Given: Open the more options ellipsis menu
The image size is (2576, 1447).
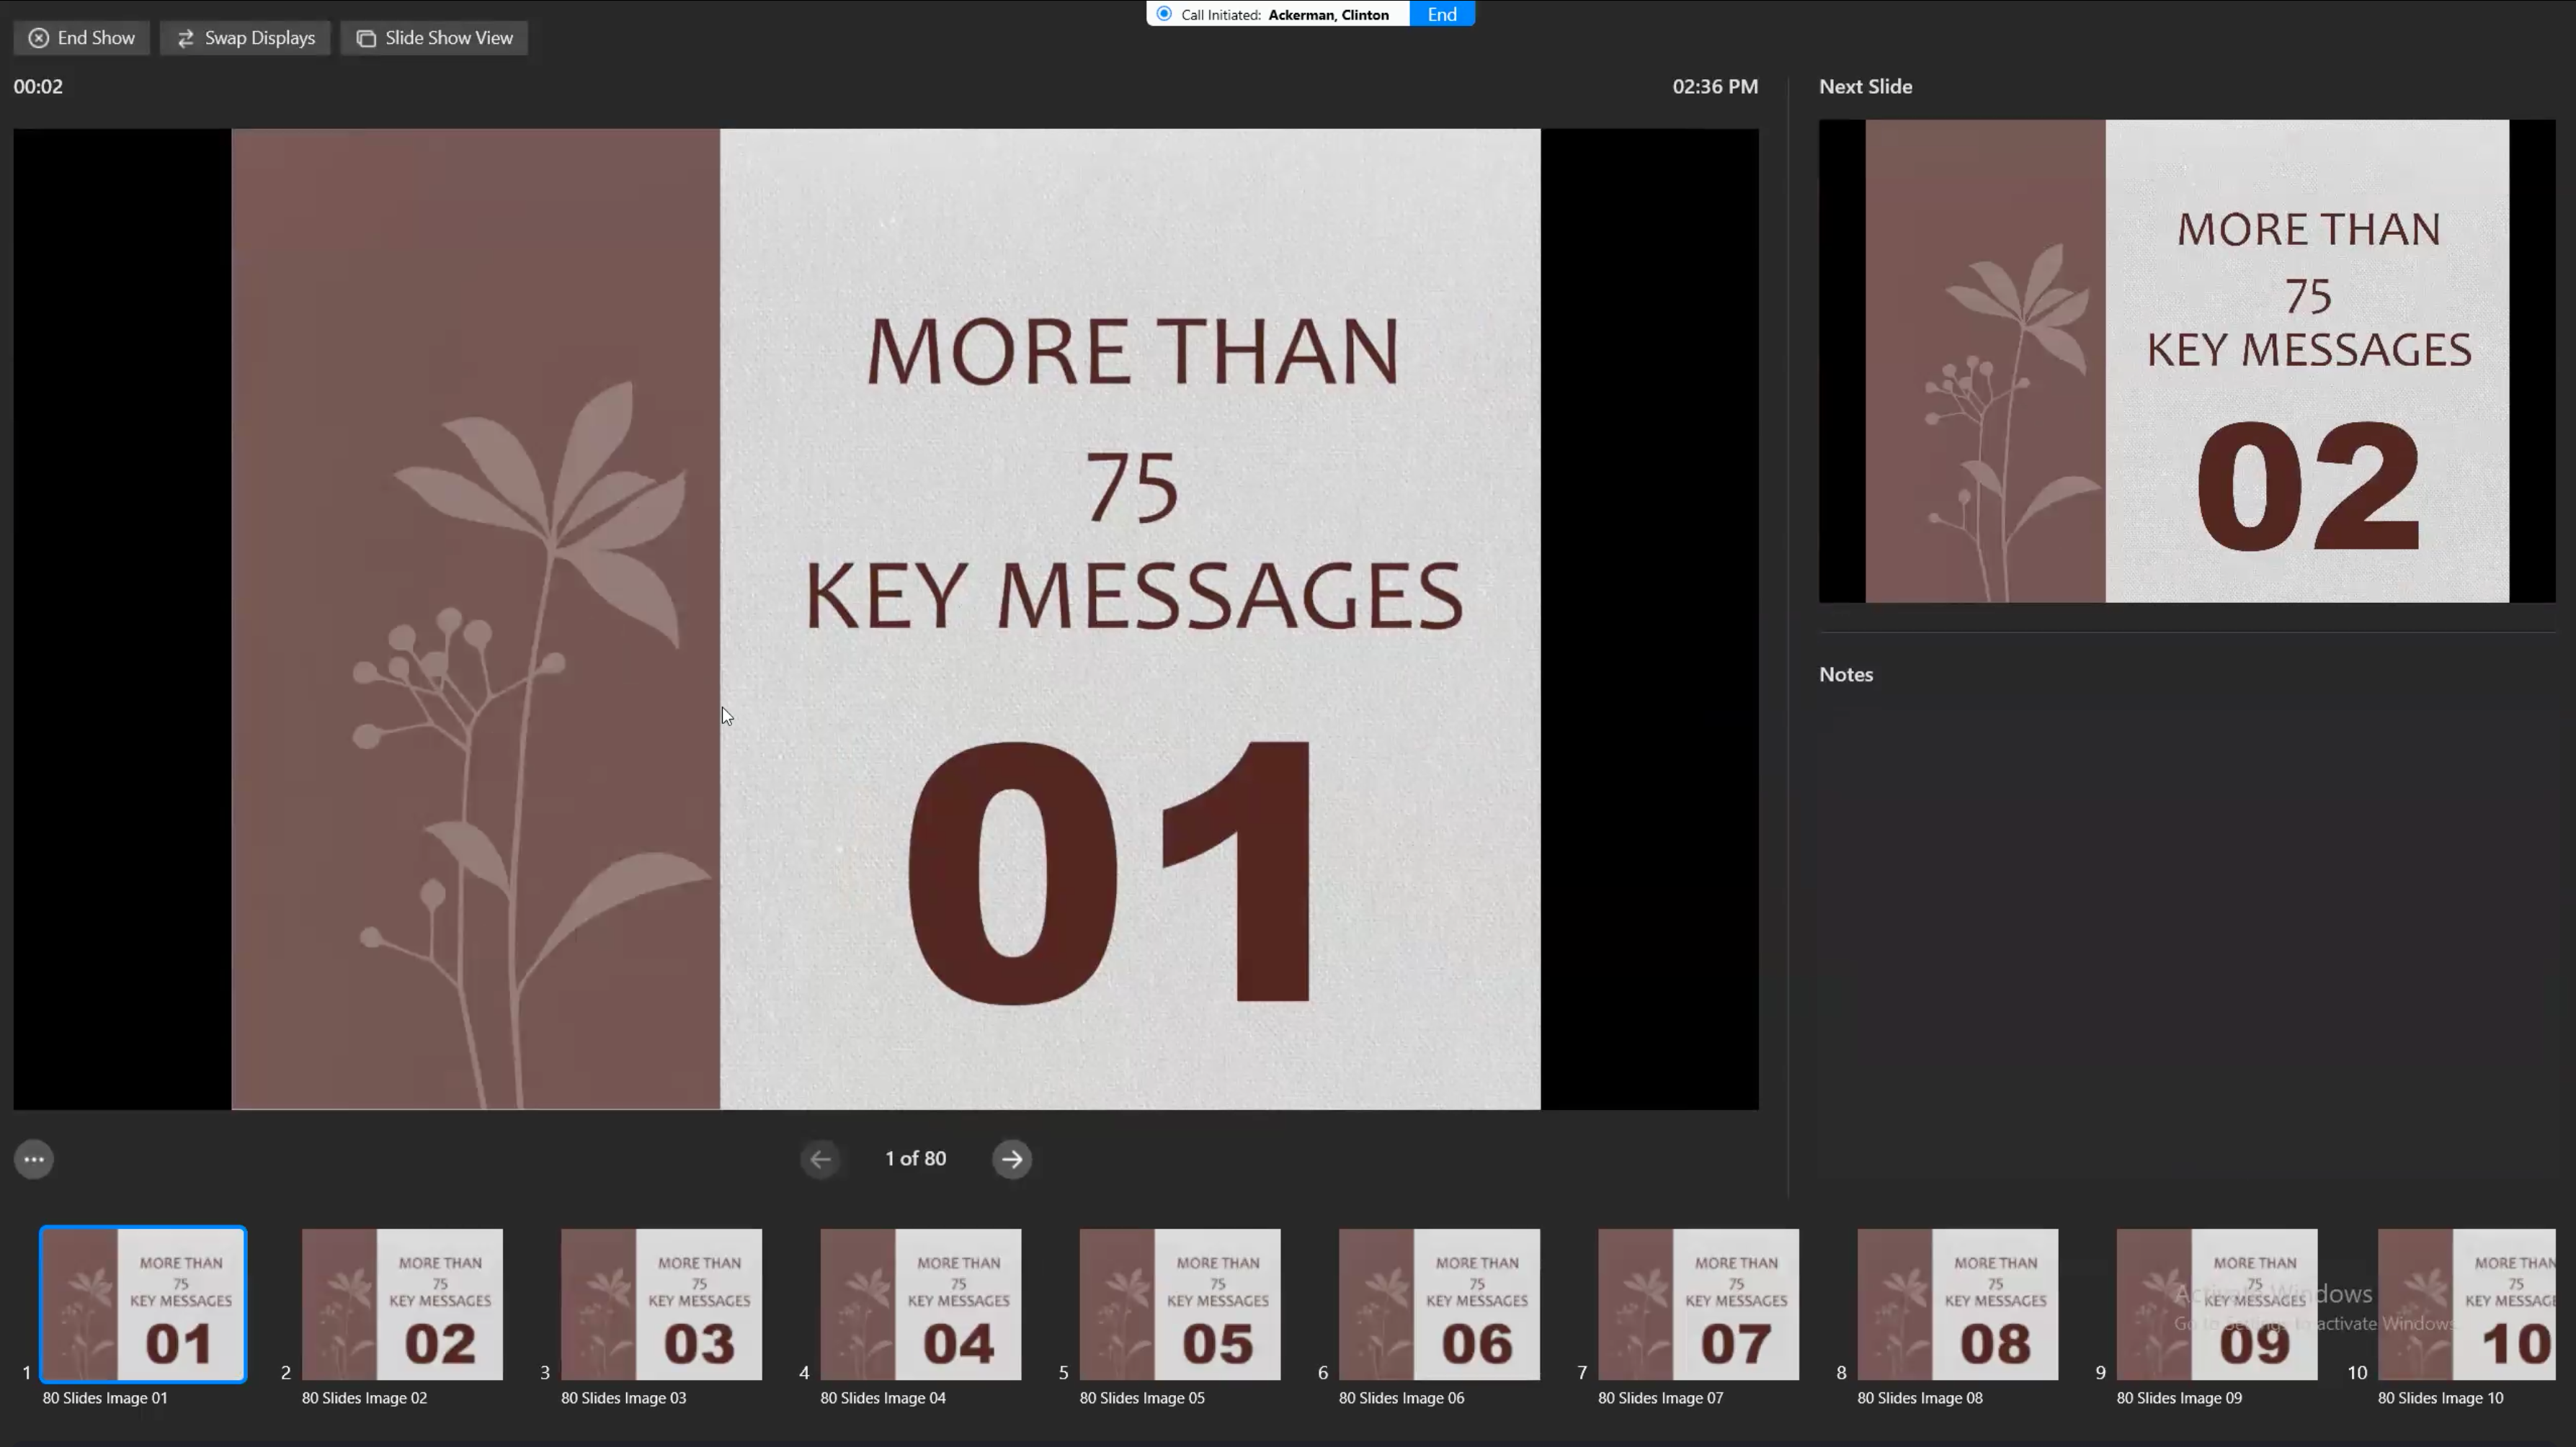Looking at the screenshot, I should pos(34,1159).
